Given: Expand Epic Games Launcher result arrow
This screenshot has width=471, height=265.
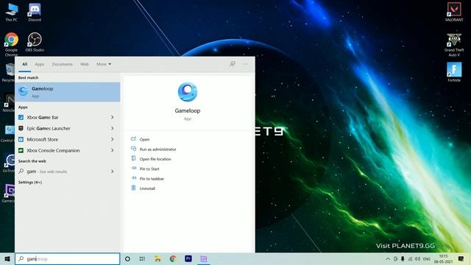Looking at the screenshot, I should (x=113, y=128).
